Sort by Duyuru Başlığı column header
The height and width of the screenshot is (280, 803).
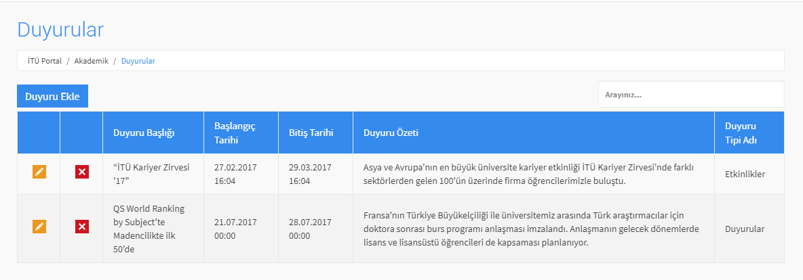144,133
